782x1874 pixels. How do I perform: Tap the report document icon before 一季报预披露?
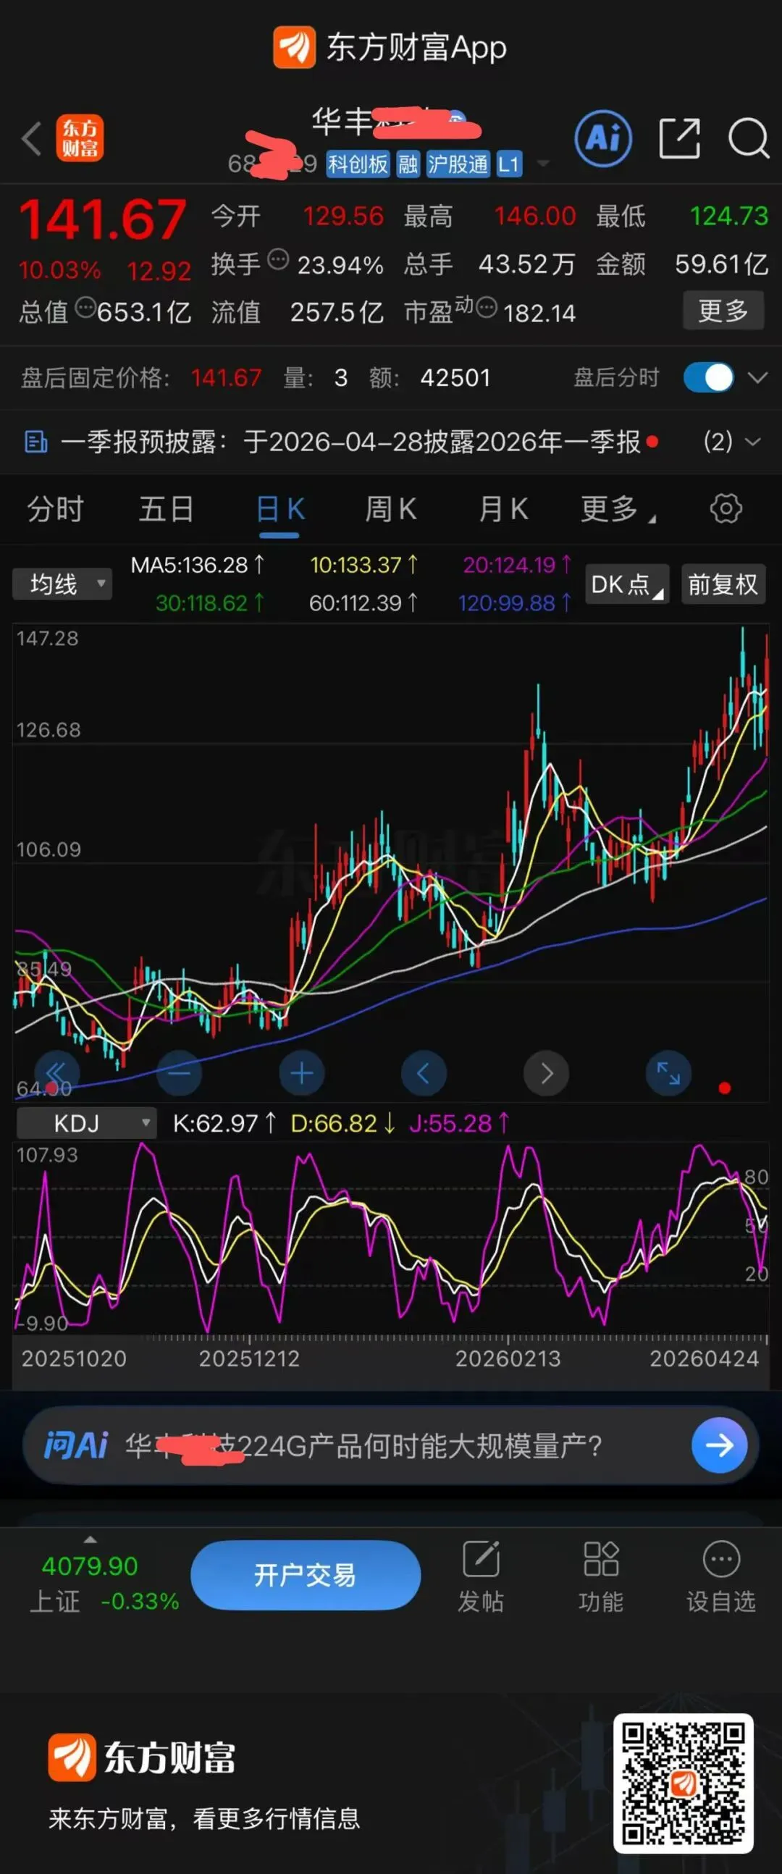(x=35, y=442)
